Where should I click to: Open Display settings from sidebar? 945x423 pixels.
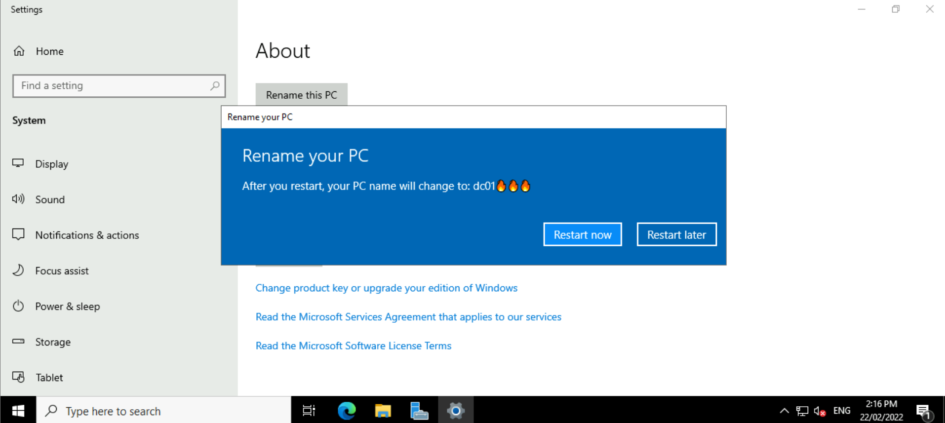tap(51, 164)
